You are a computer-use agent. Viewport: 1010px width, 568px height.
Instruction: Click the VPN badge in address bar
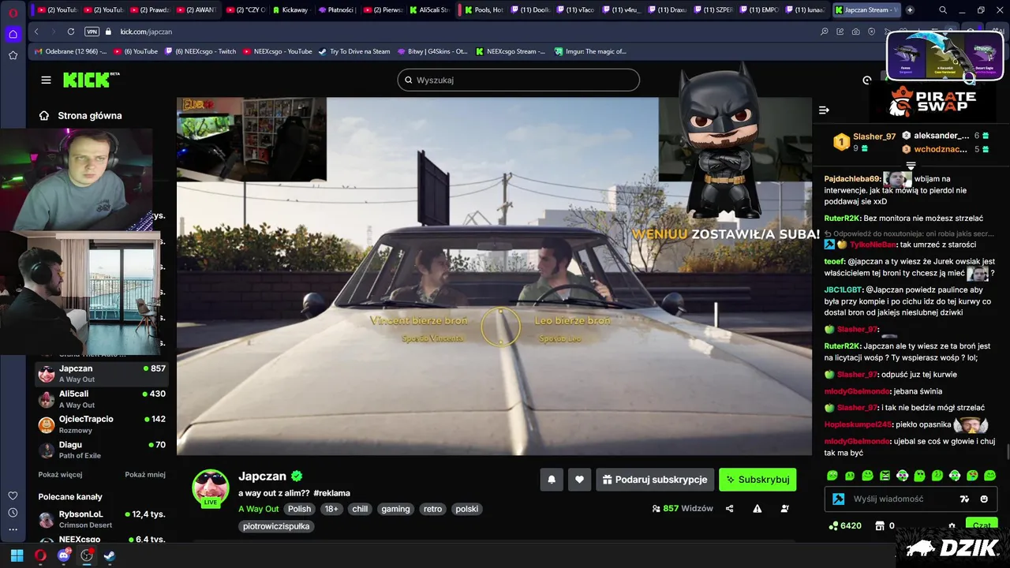click(92, 32)
